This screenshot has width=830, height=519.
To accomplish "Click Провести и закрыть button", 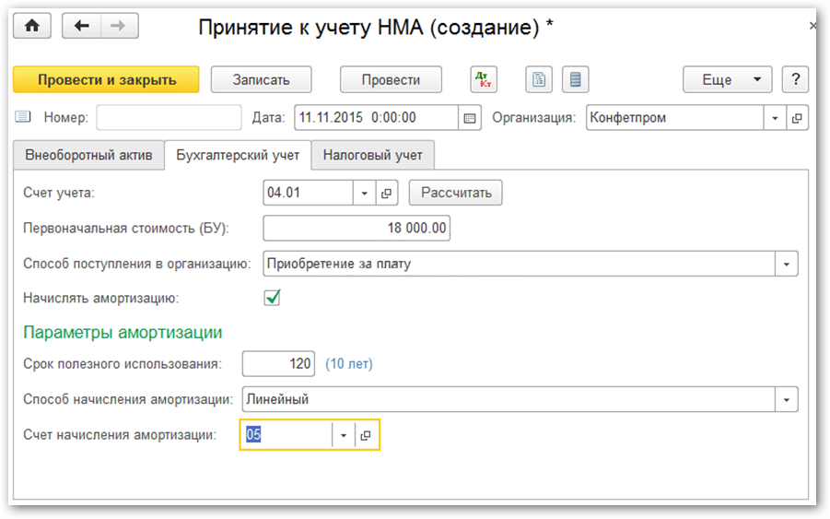I will pos(107,80).
